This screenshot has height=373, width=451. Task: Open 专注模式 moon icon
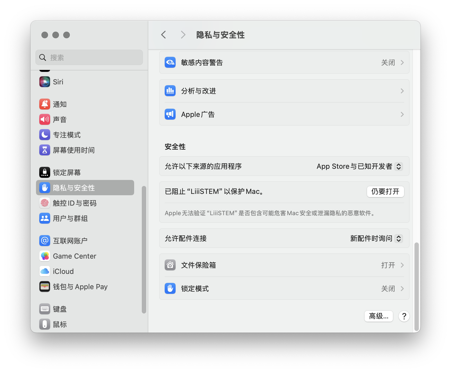click(45, 135)
